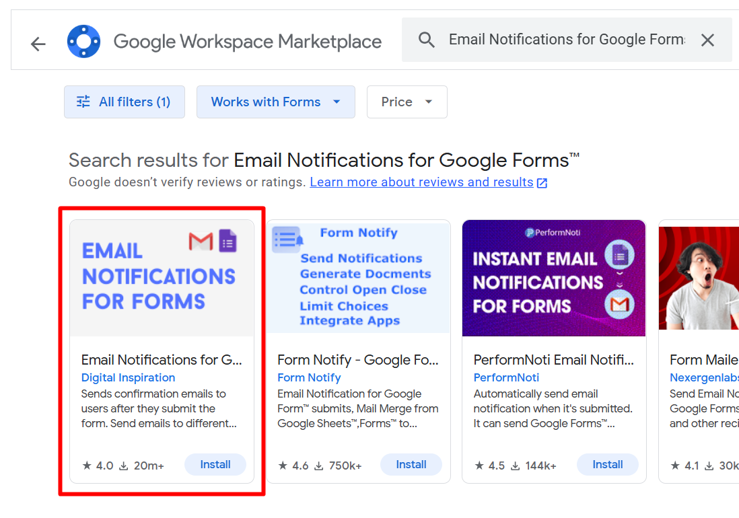
Task: Expand the Works with Forms dropdown
Action: pyautogui.click(x=276, y=102)
